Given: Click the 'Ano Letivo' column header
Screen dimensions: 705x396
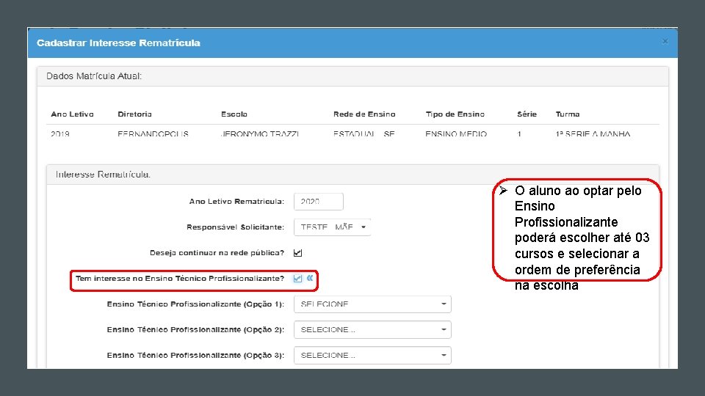Looking at the screenshot, I should click(x=72, y=114).
